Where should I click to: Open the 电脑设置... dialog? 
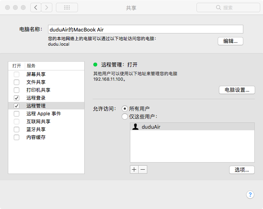point(237,90)
